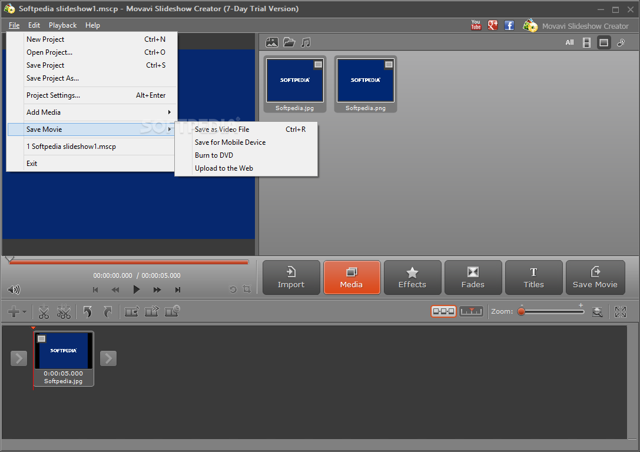Choose Open Project... menu entry
Image resolution: width=640 pixels, height=452 pixels.
[x=92, y=52]
